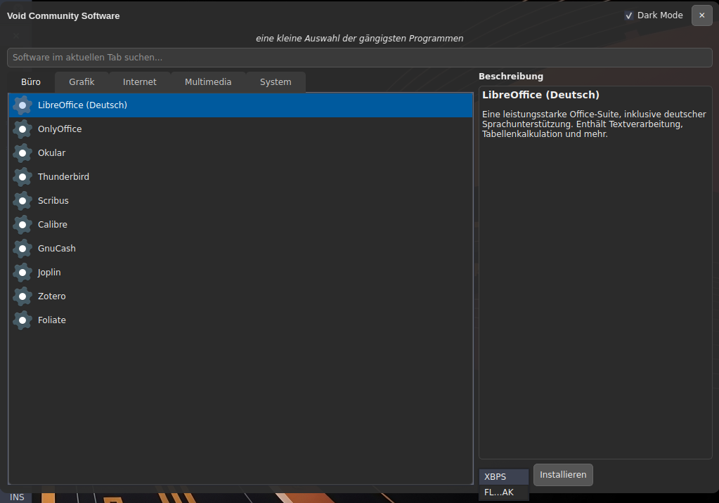Open the System tab
This screenshot has width=719, height=503.
click(276, 82)
